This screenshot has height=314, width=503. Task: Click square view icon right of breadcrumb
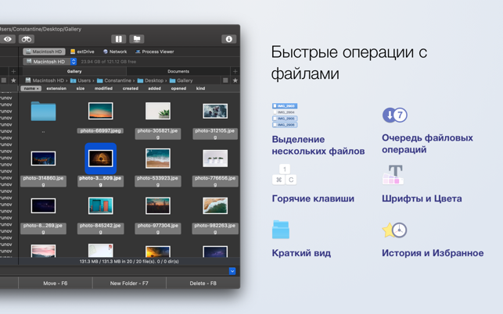[225, 80]
